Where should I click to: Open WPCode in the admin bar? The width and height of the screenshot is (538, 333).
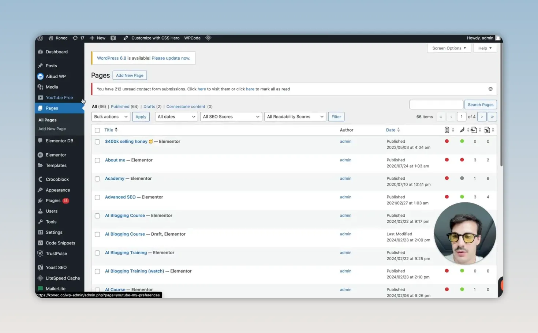192,38
